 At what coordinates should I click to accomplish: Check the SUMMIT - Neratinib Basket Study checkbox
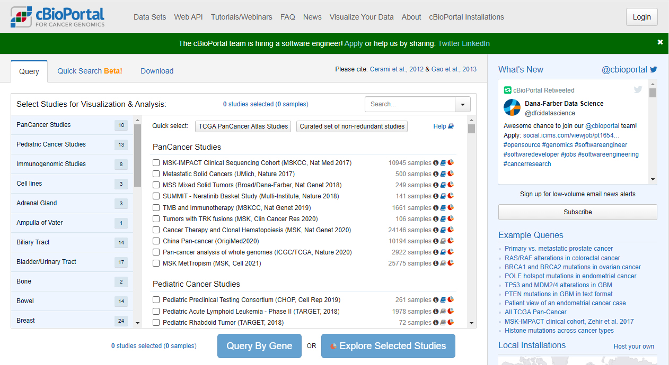(156, 196)
